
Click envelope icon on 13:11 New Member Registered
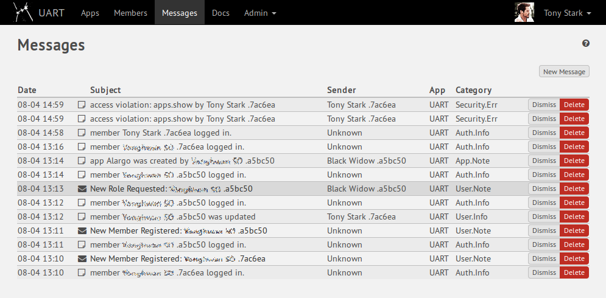click(82, 230)
